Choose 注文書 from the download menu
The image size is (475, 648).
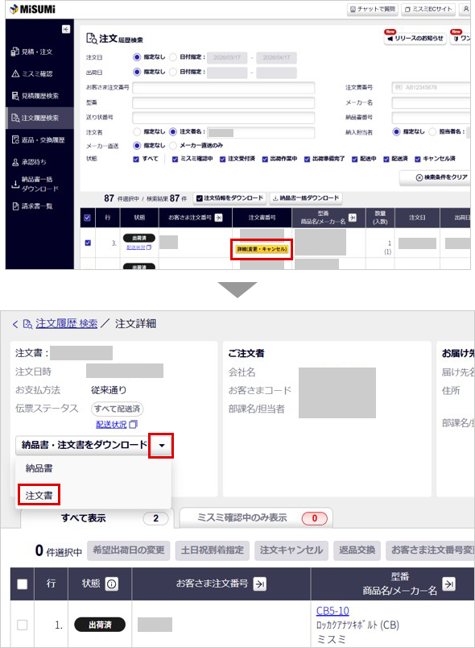(x=39, y=495)
